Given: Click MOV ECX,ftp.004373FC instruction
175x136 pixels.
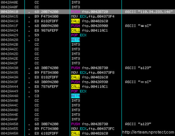Looking at the screenshot, I should 93,129.
